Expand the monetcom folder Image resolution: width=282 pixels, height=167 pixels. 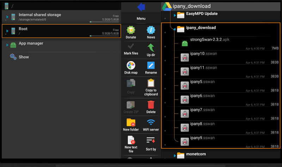(175, 155)
